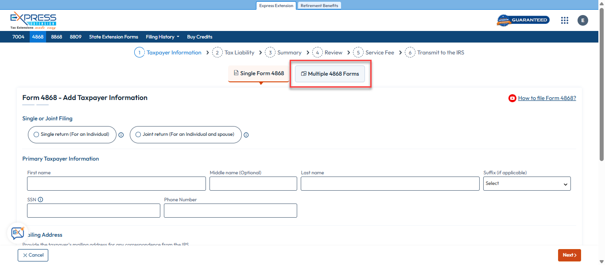The image size is (605, 265).
Task: Select the Multiple 4868 Forms tab
Action: pos(330,74)
